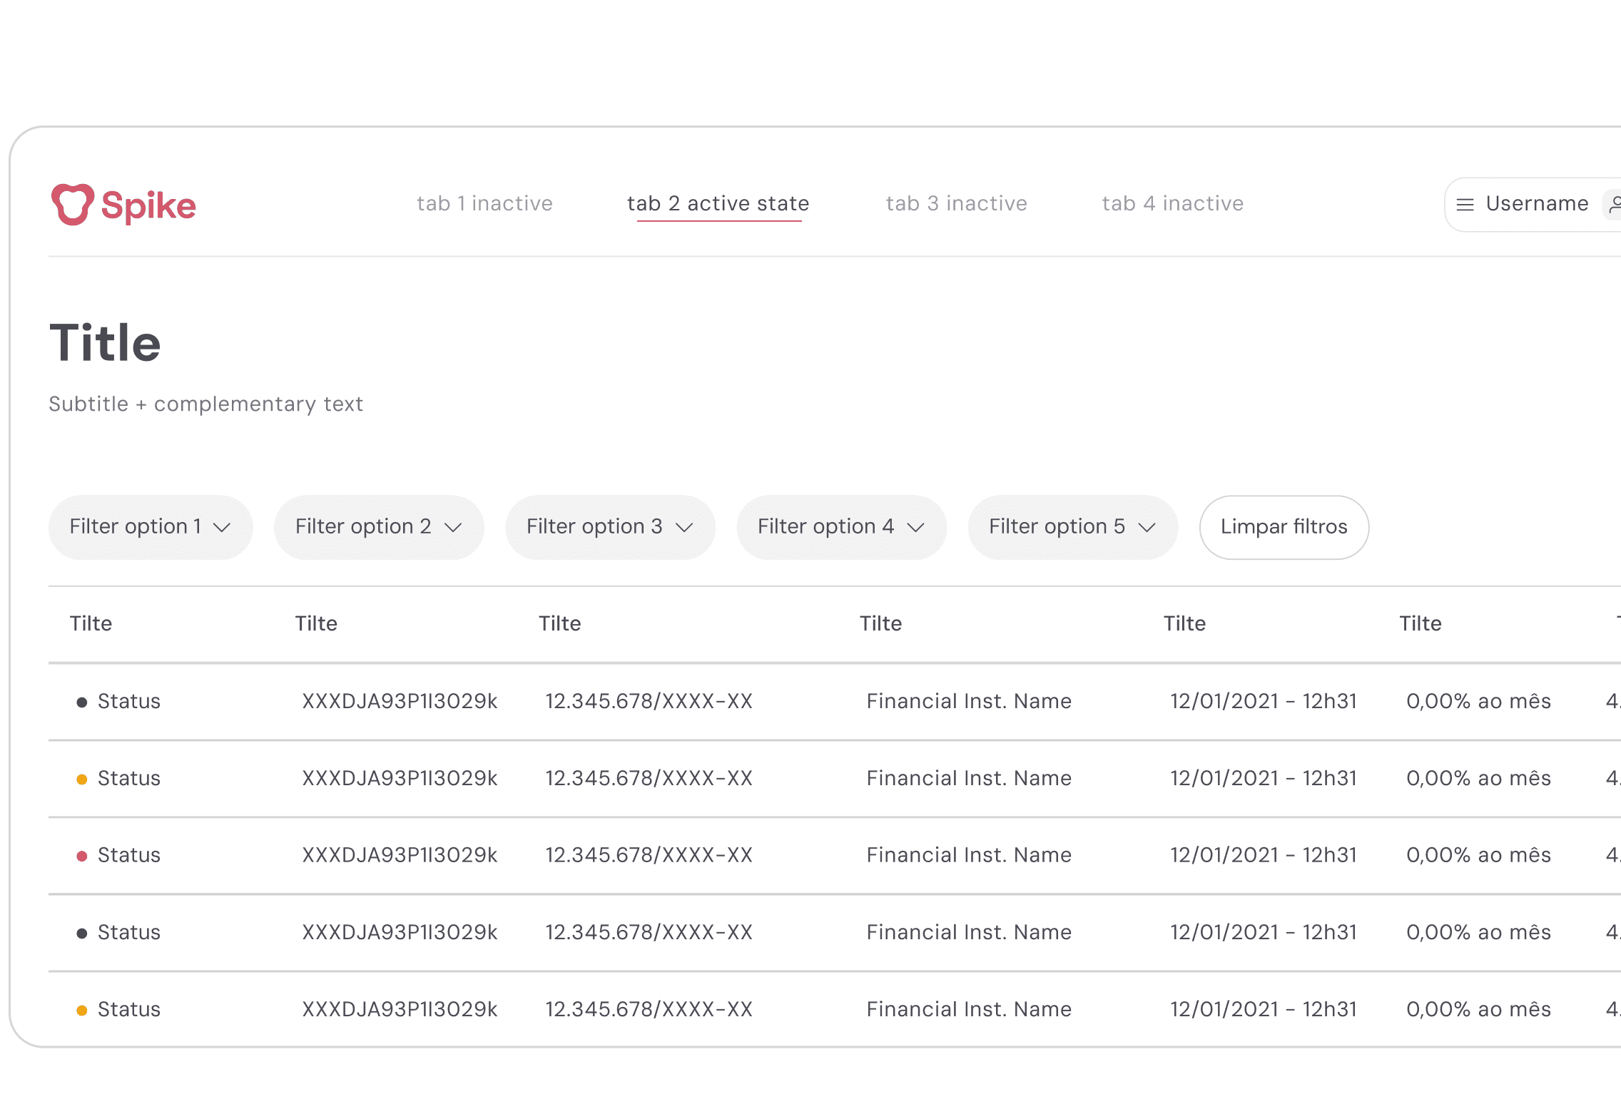Go to tab 3 inactive
This screenshot has width=1621, height=1104.
point(956,203)
